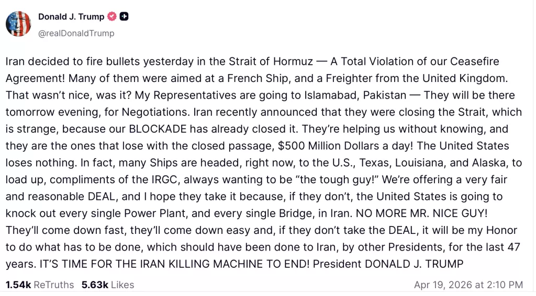
Task: Click Donald J. Trump's profile avatar
Action: click(x=18, y=23)
